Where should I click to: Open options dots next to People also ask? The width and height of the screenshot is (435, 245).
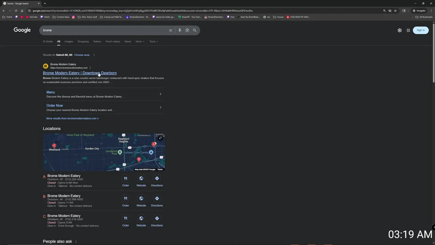coord(76,242)
